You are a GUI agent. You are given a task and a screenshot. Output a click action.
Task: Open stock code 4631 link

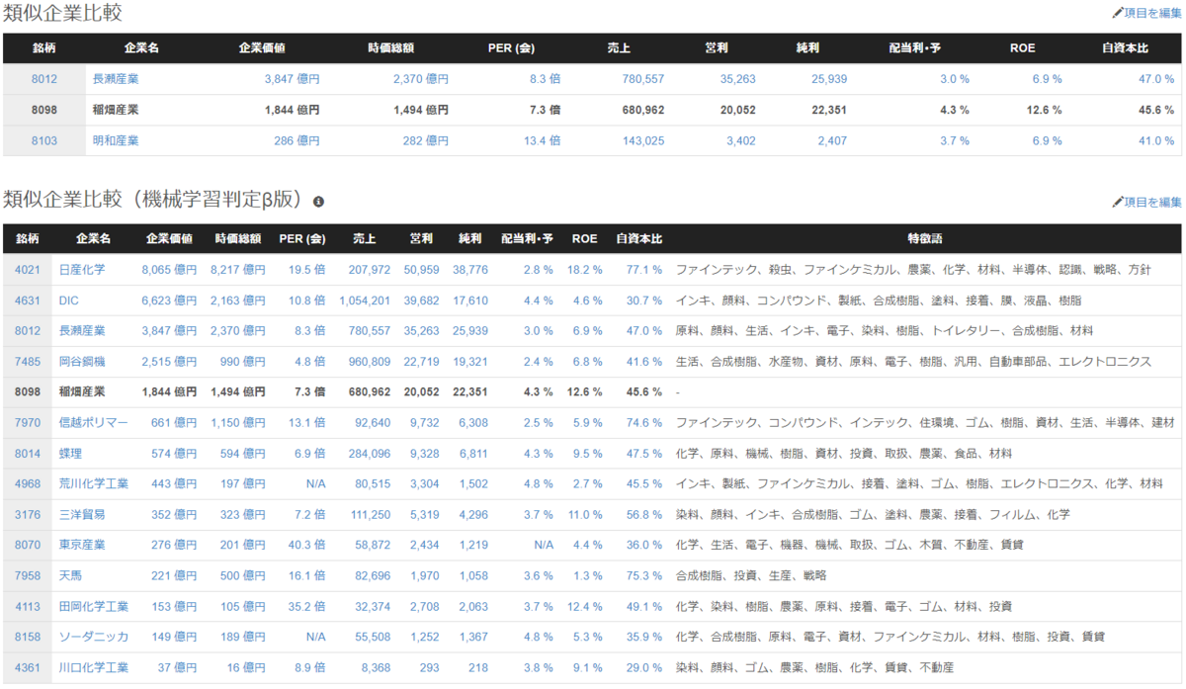[28, 300]
